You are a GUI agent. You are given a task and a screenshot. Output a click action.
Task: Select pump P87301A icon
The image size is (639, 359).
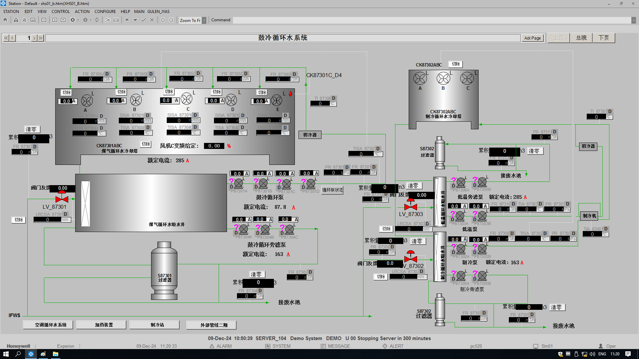[239, 183]
